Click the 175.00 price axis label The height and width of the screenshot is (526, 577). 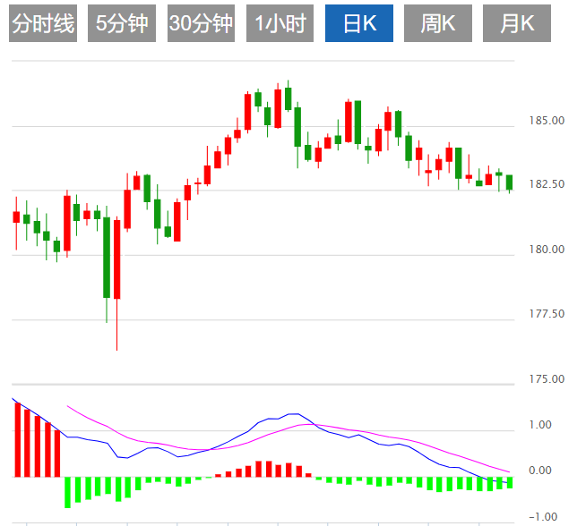coord(547,378)
